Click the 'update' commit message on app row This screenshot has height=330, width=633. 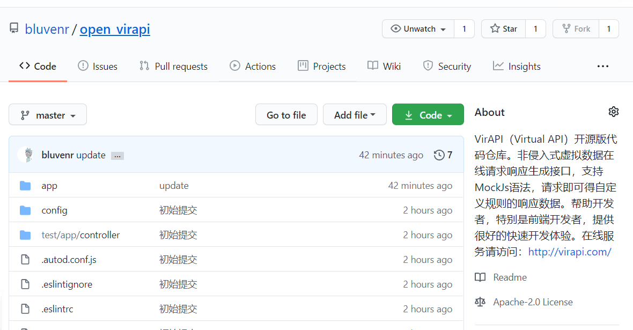pos(174,186)
